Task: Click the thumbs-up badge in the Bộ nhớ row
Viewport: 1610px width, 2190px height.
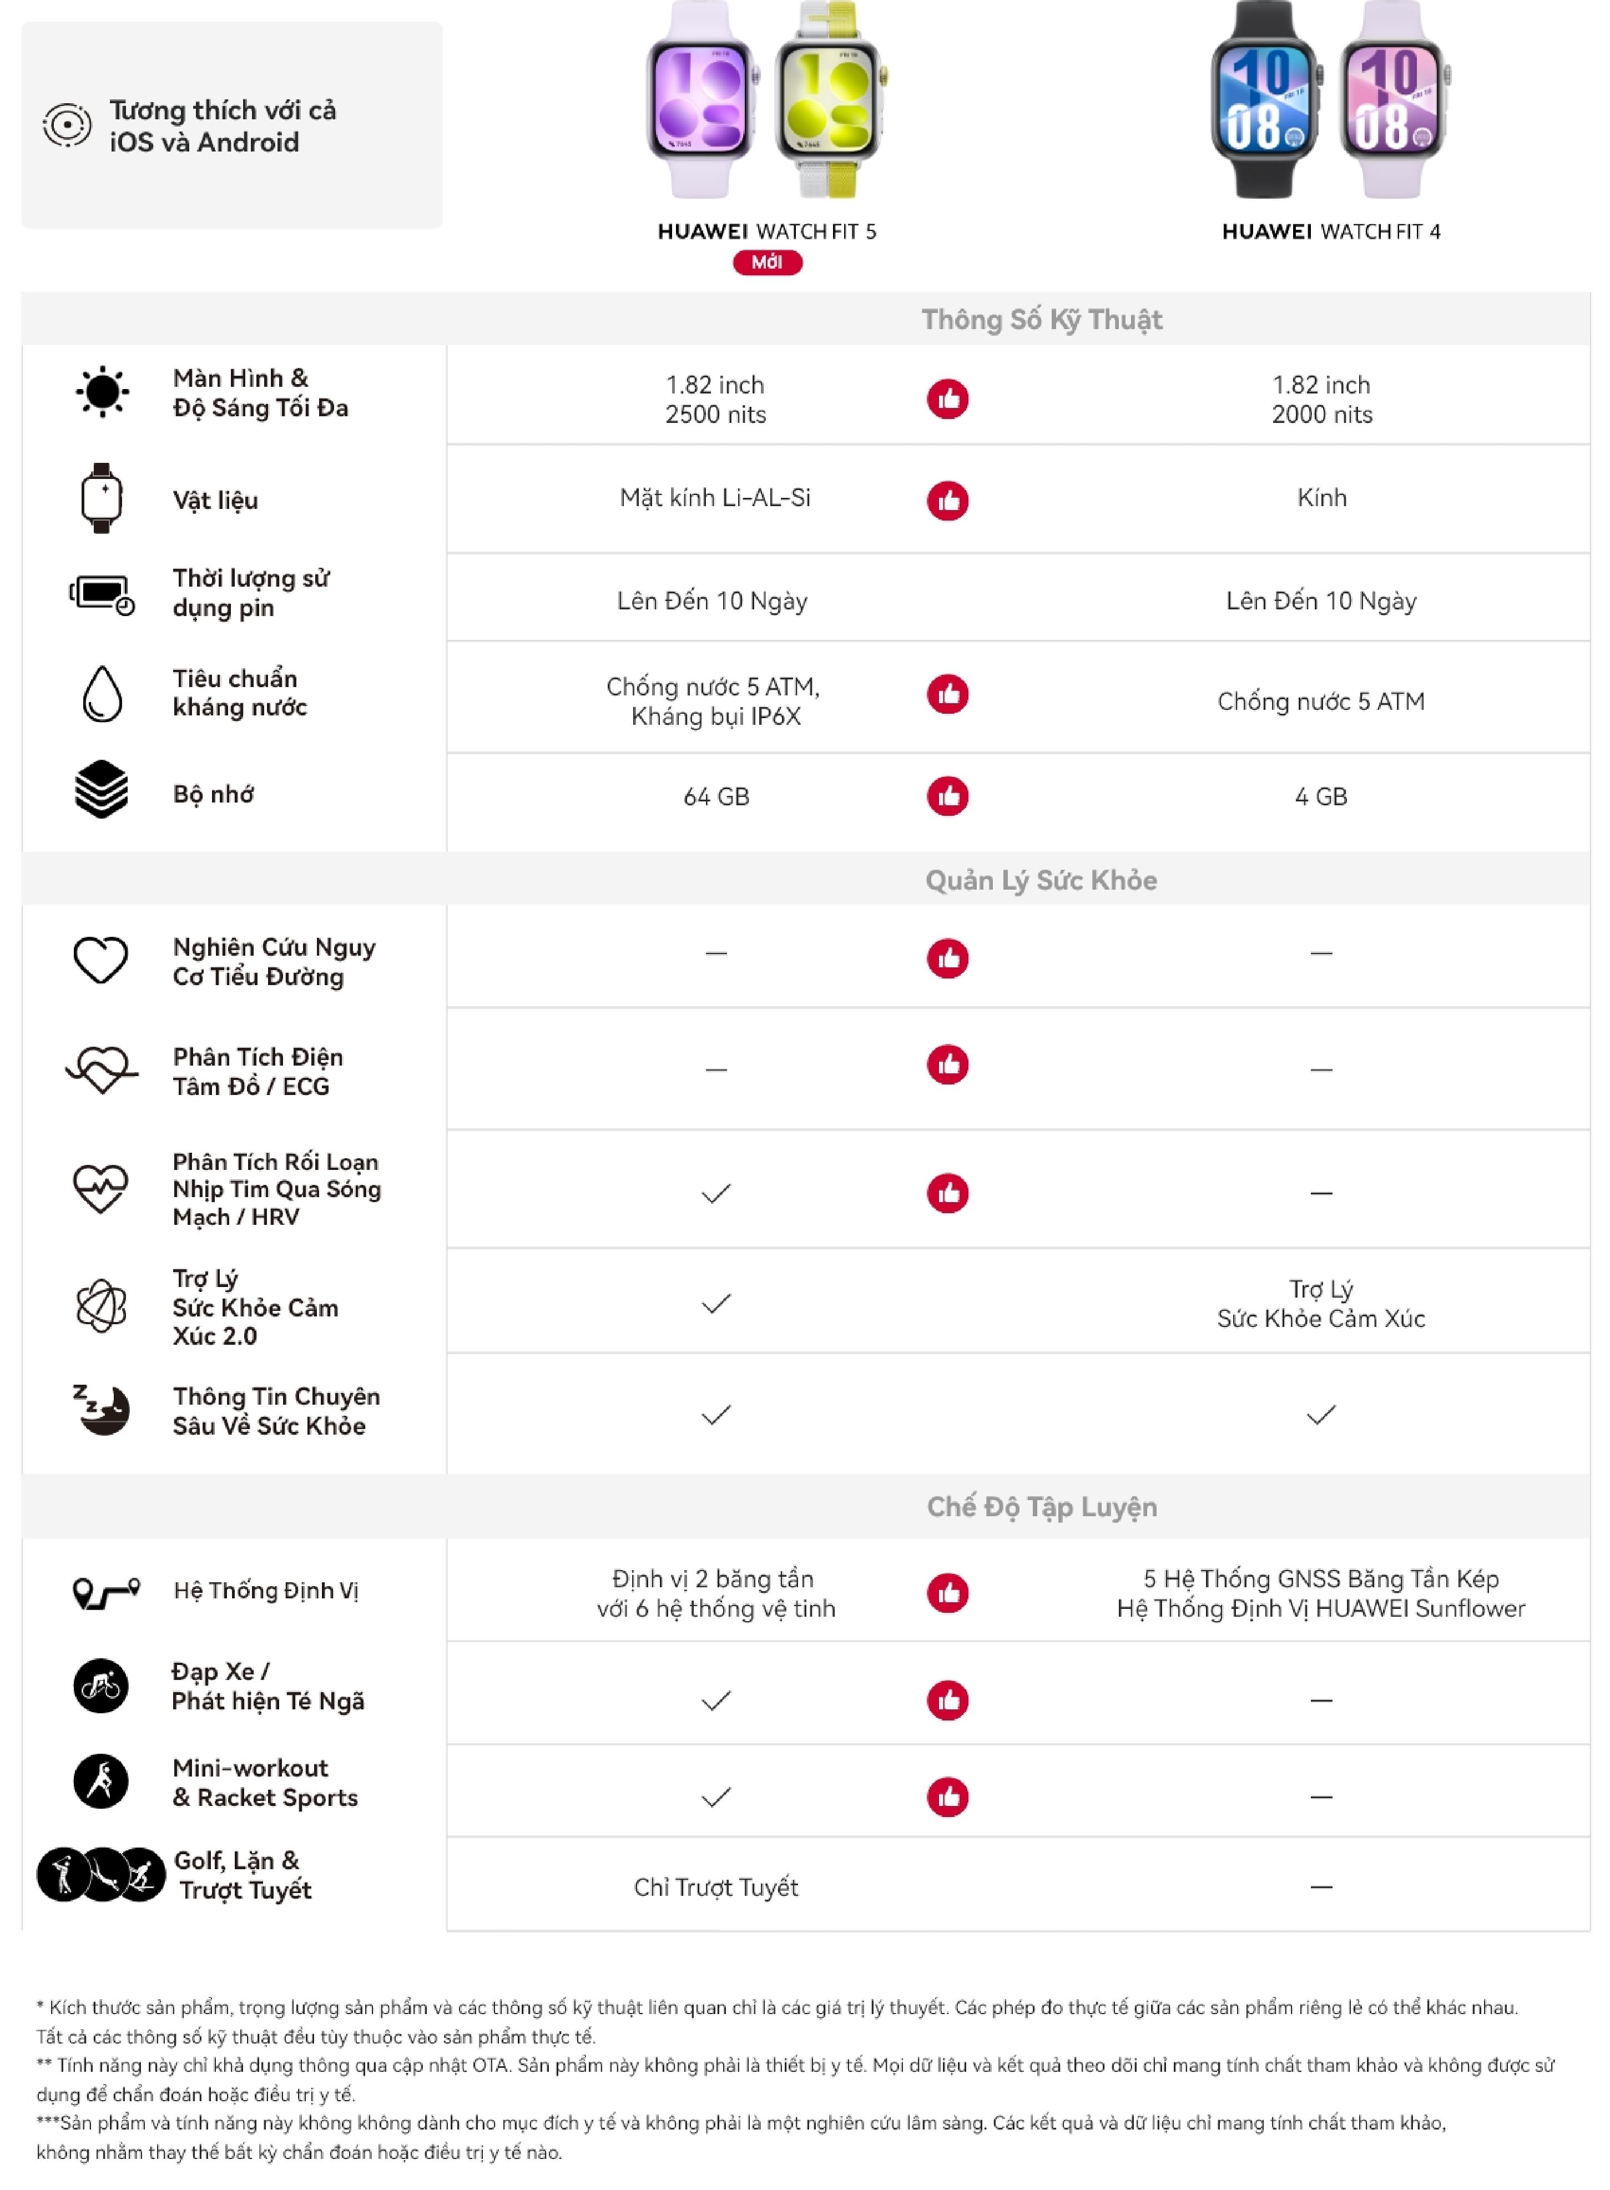Action: [x=947, y=796]
